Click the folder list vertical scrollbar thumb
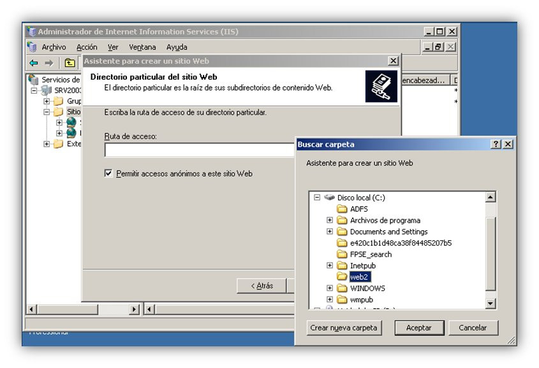Image resolution: width=539 pixels, height=368 pixels. pyautogui.click(x=491, y=253)
